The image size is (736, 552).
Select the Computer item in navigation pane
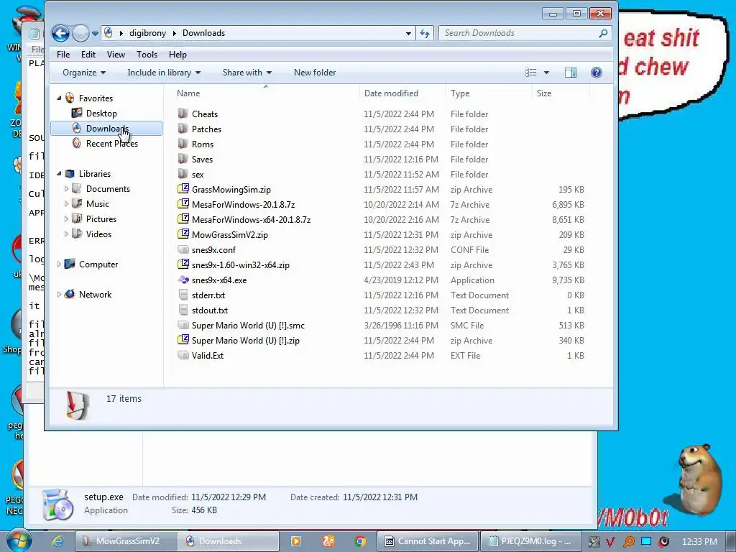pos(98,264)
